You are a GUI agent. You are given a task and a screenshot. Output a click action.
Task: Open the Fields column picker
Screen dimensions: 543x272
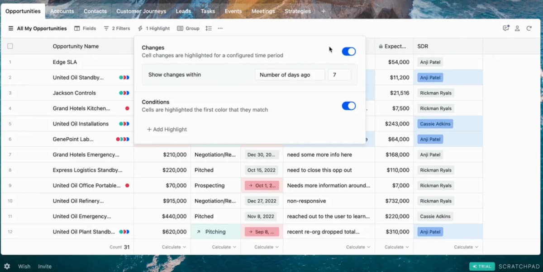[85, 28]
